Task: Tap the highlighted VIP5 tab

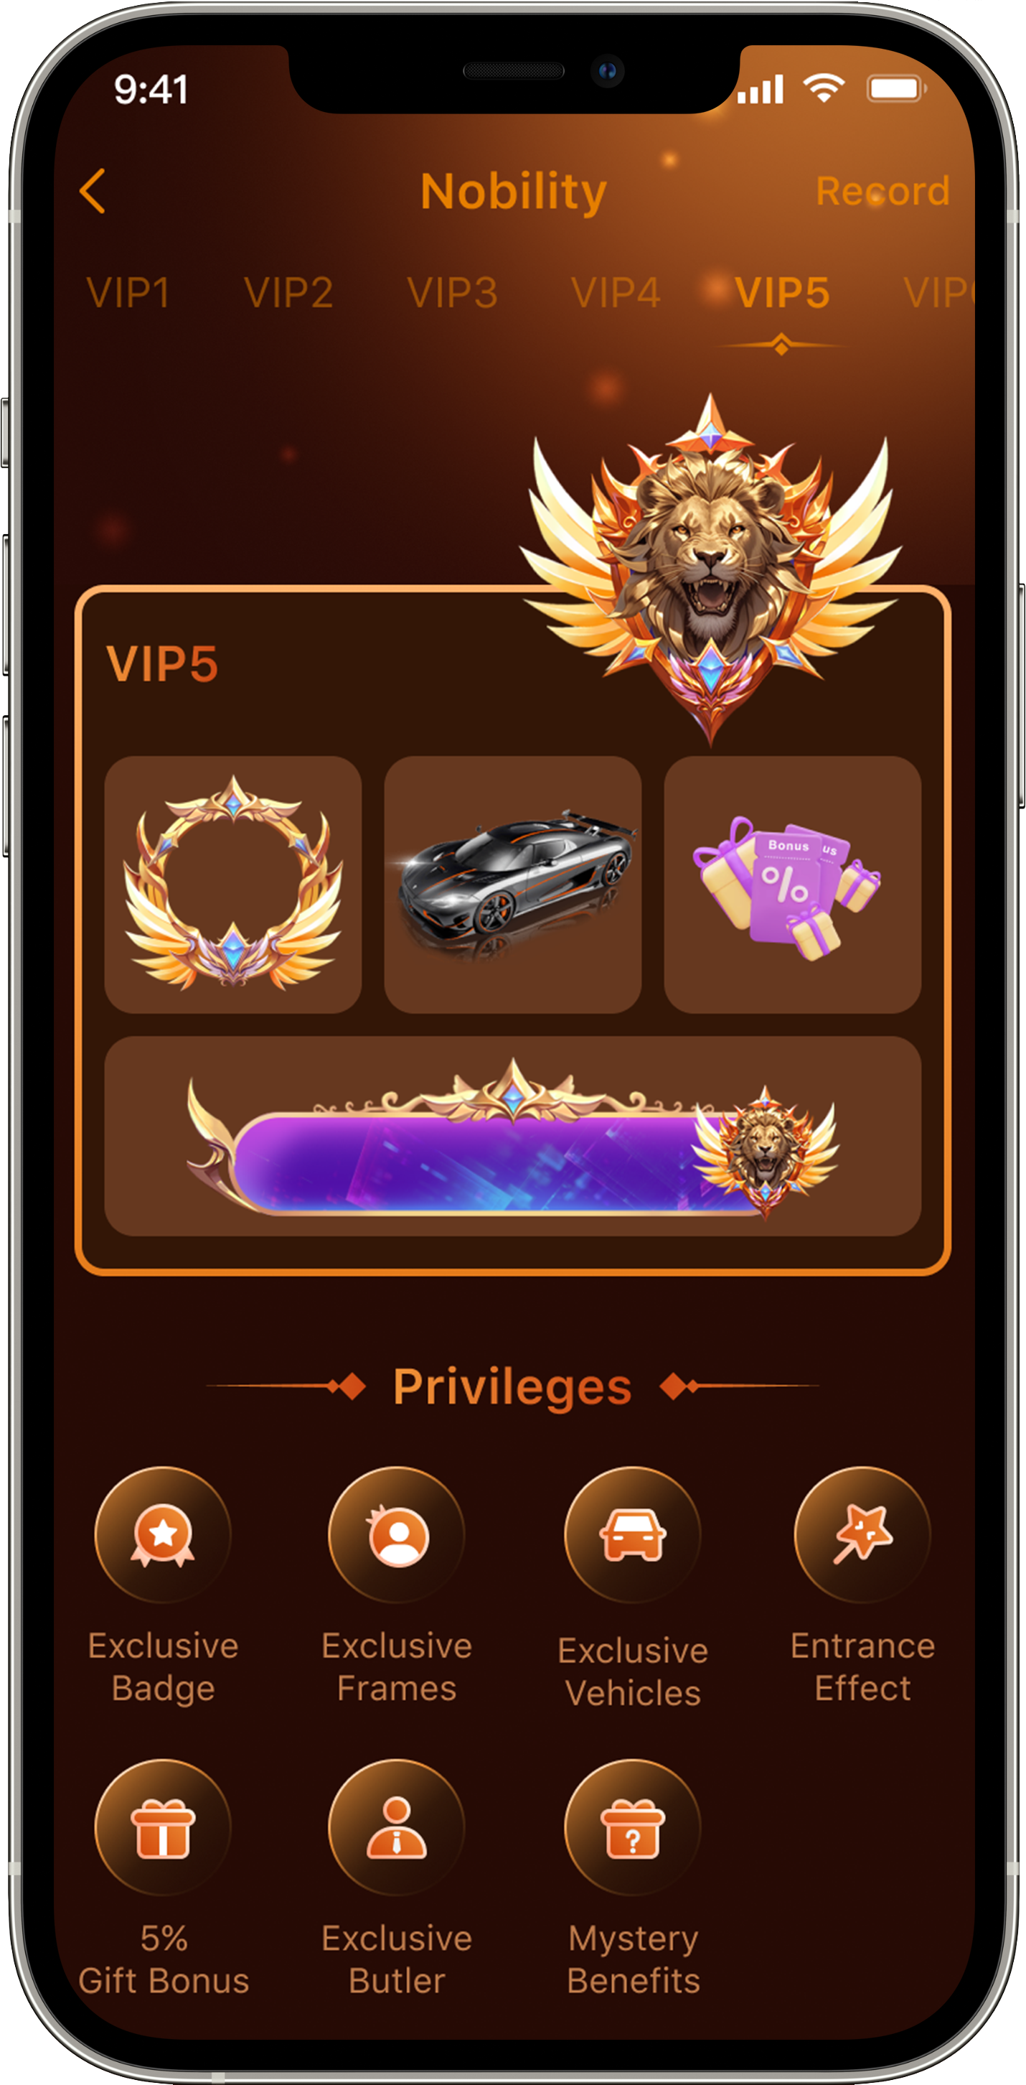Action: coord(783,292)
